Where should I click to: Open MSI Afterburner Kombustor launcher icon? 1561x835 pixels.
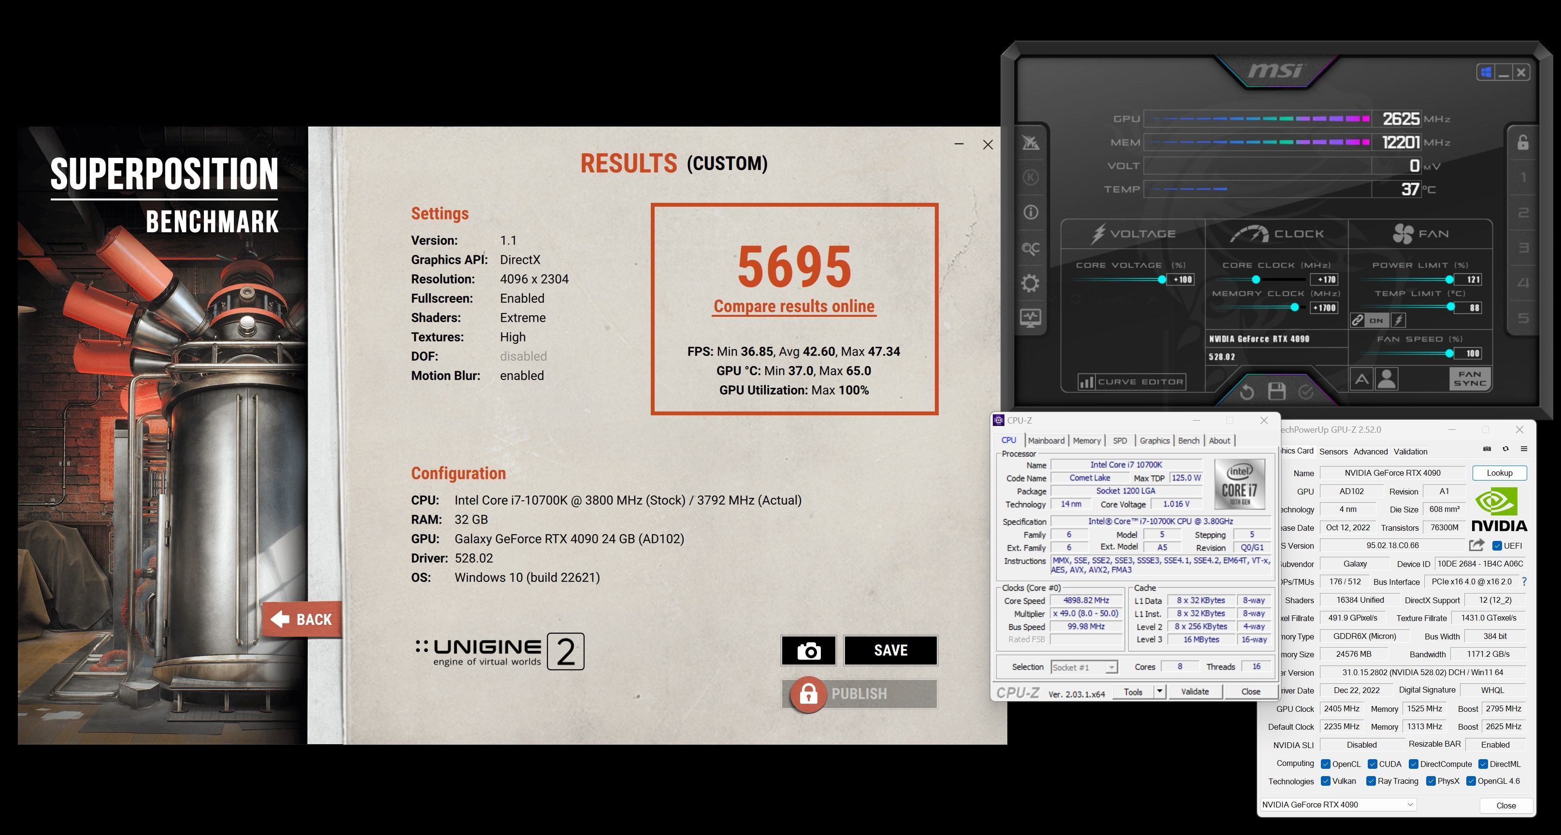click(x=1031, y=142)
